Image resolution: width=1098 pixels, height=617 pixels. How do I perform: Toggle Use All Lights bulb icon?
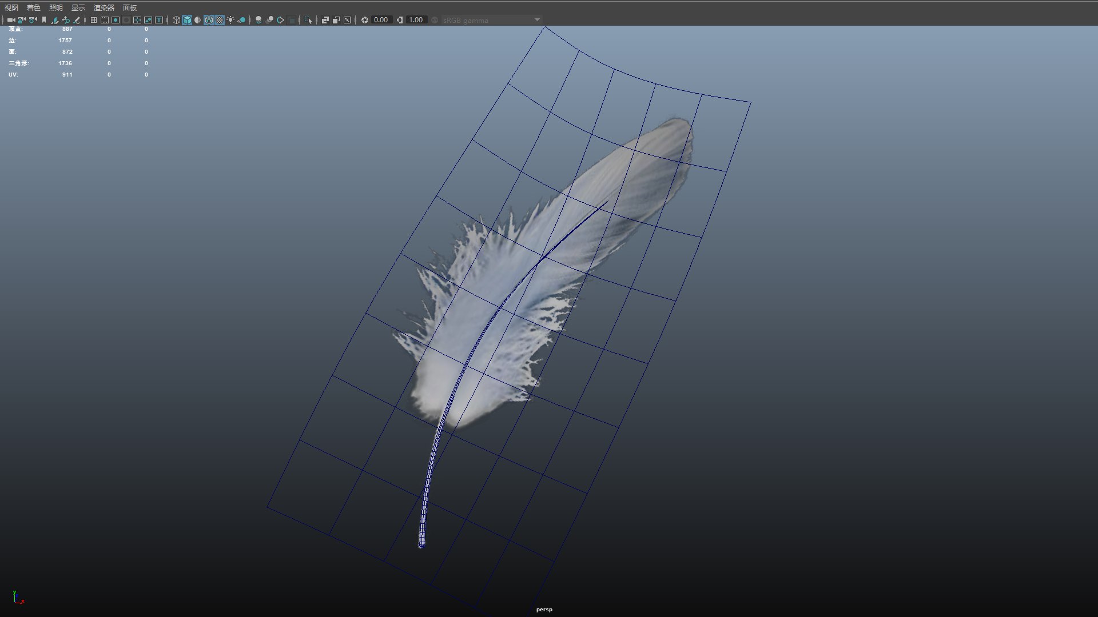pyautogui.click(x=230, y=20)
